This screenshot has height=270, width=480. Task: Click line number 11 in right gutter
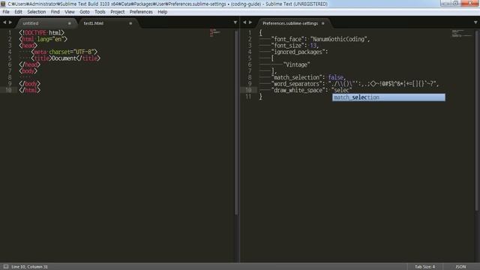(248, 97)
